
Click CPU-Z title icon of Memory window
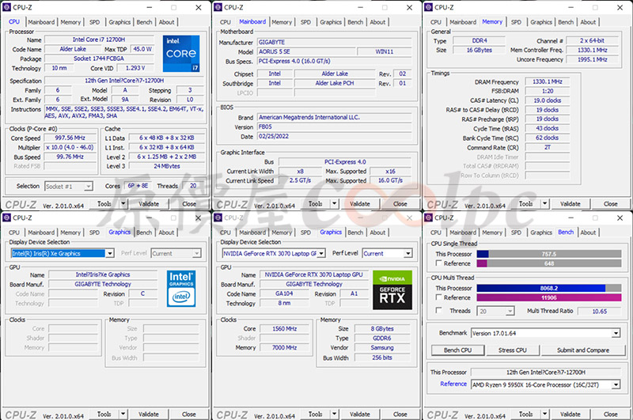(429, 7)
